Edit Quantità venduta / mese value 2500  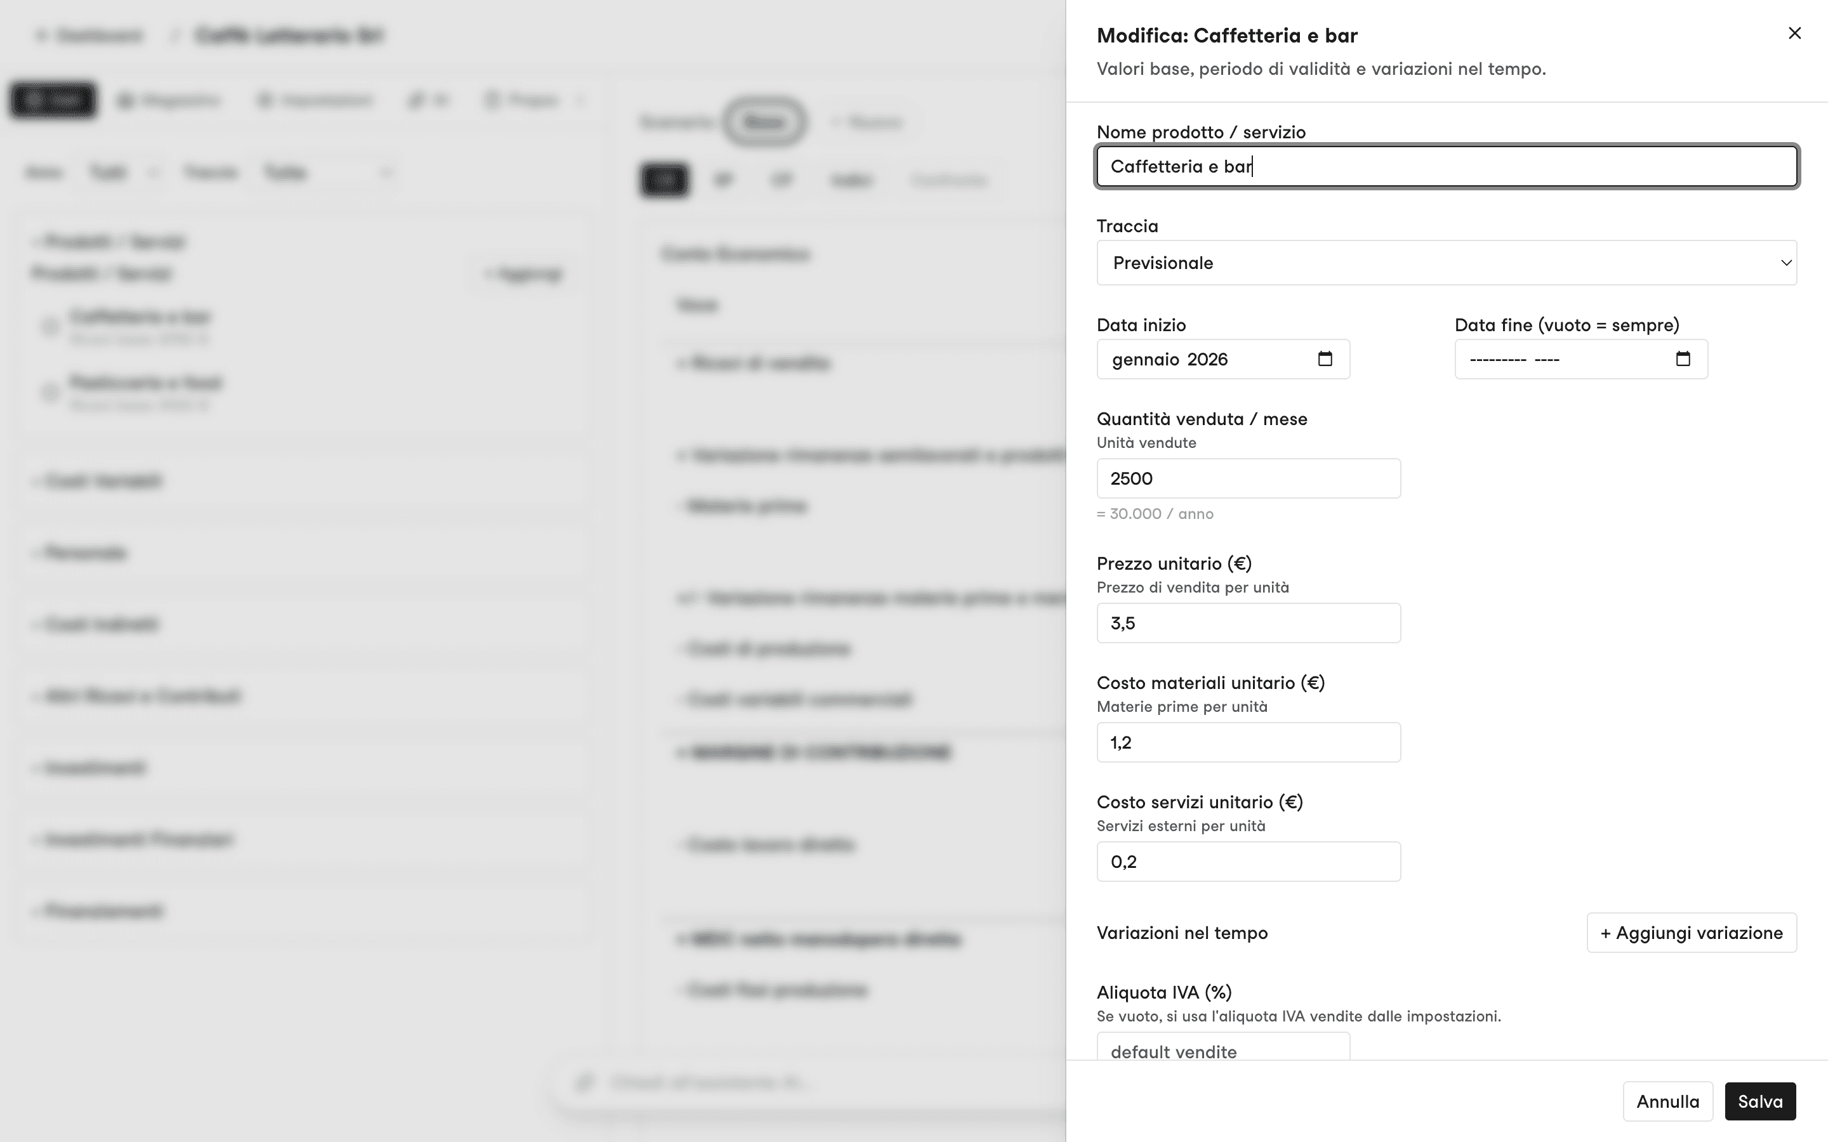[1248, 478]
